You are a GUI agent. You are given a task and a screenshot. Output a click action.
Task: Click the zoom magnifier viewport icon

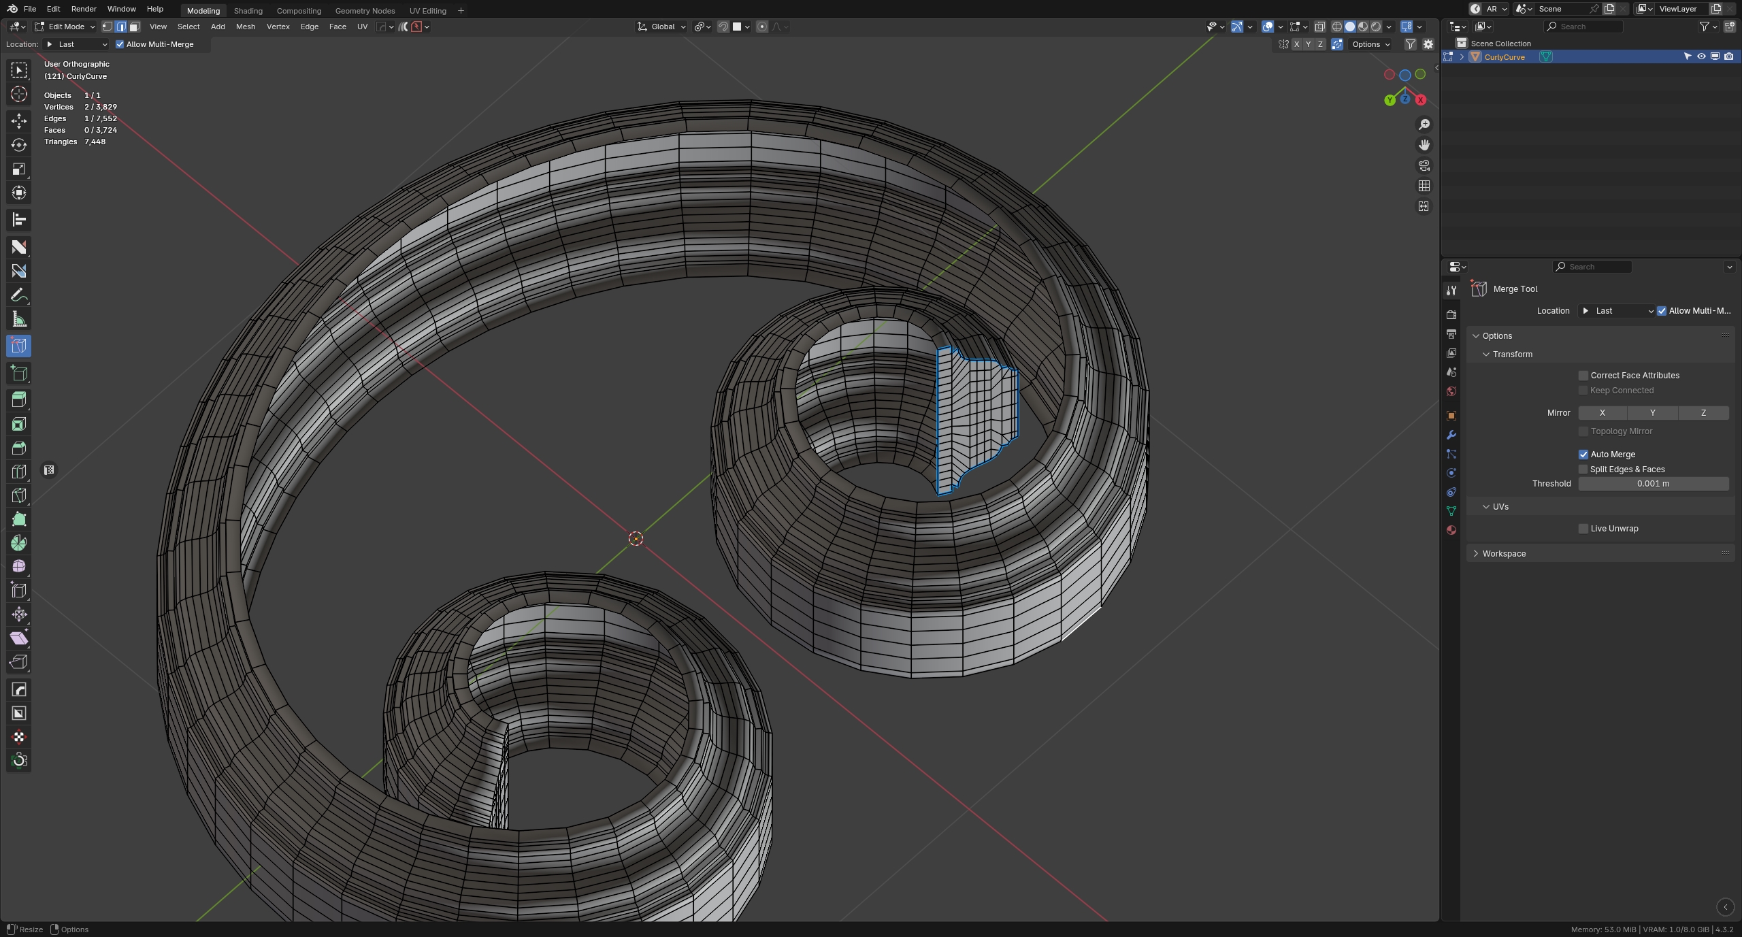[x=1424, y=125]
